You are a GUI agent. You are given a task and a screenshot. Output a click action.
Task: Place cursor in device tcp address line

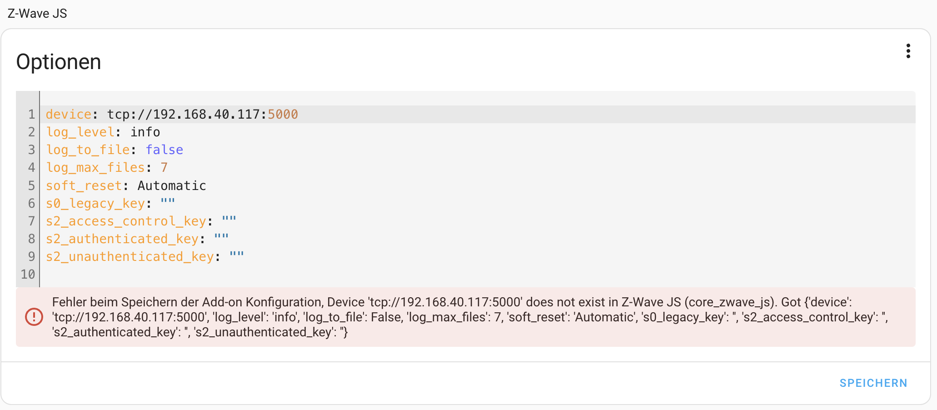(x=478, y=114)
